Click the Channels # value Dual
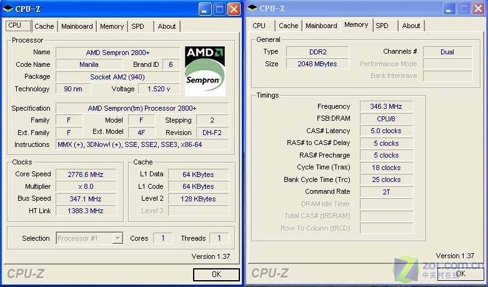488x287 pixels. coord(447,52)
